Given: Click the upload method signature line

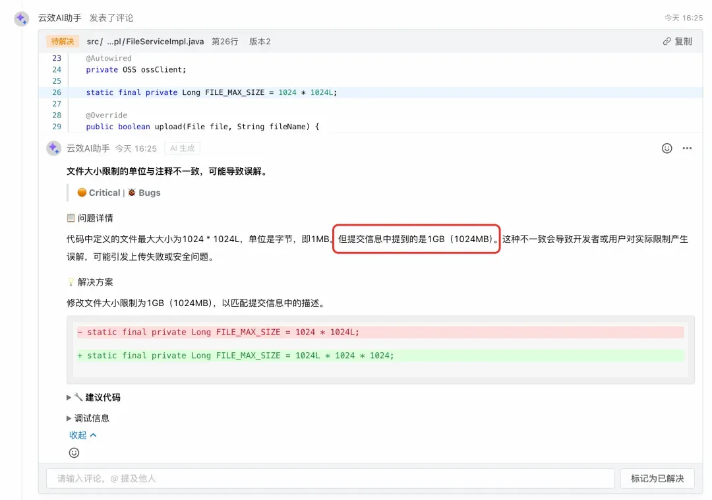Looking at the screenshot, I should click(x=202, y=126).
